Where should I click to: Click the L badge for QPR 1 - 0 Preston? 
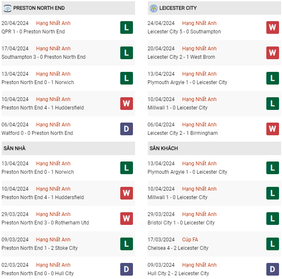tap(126, 27)
